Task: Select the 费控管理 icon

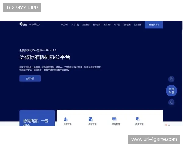Action: click(x=138, y=119)
